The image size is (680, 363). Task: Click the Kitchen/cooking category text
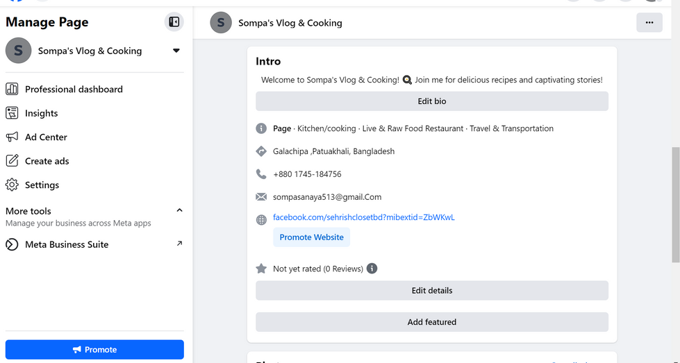click(x=326, y=128)
